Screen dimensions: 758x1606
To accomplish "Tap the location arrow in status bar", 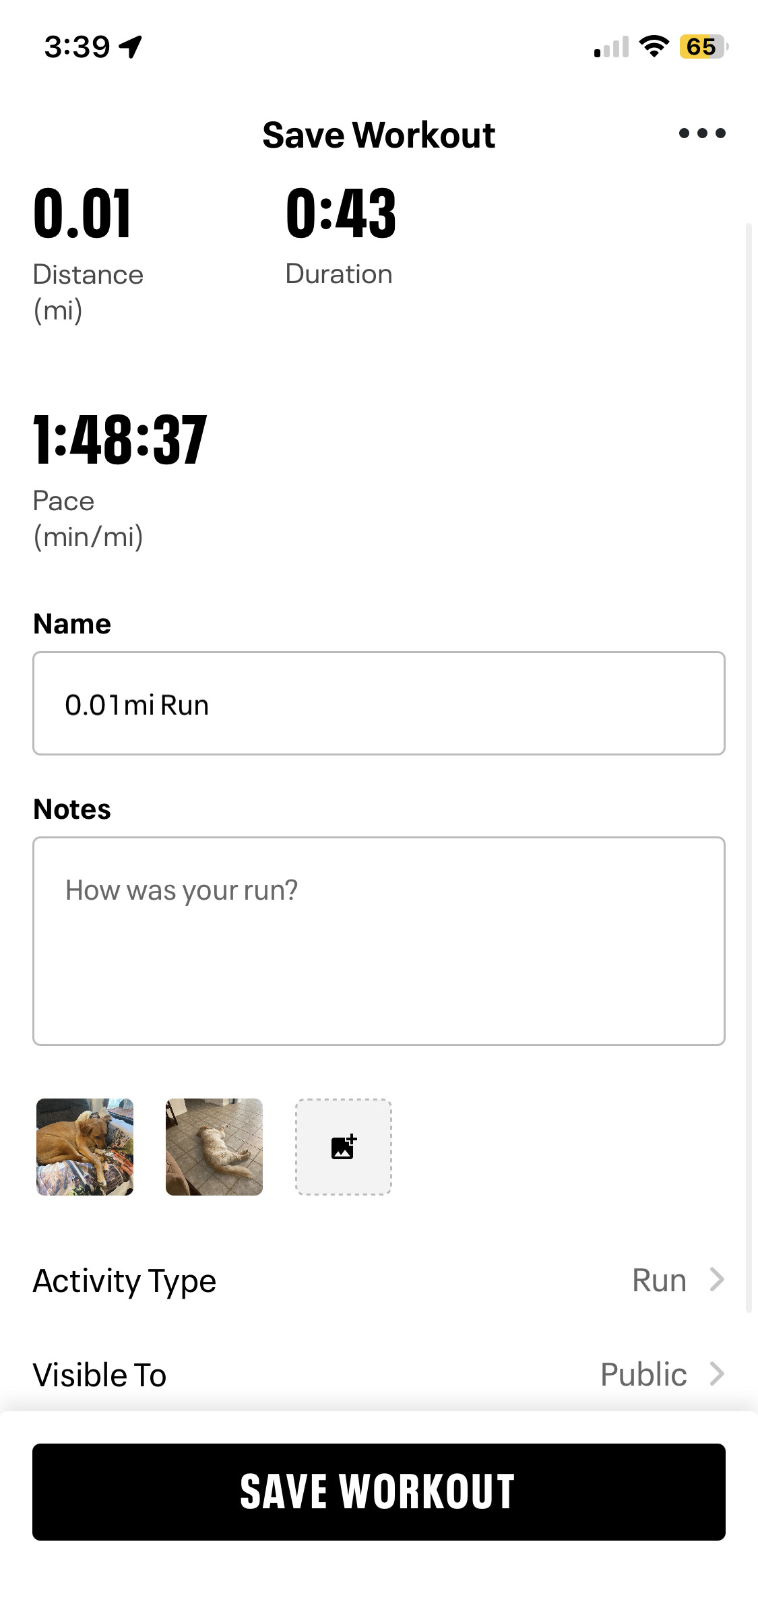I will (x=131, y=47).
